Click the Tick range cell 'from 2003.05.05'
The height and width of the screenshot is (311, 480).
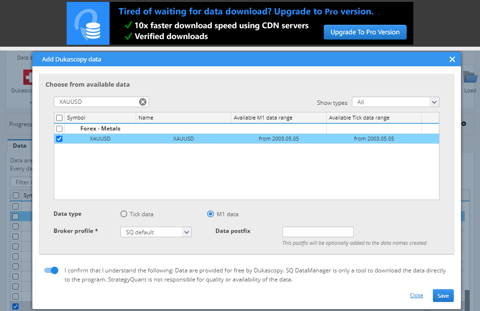374,139
